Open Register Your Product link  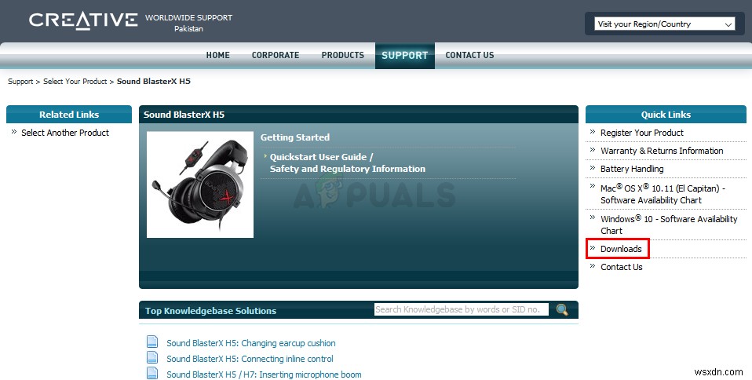click(x=641, y=133)
